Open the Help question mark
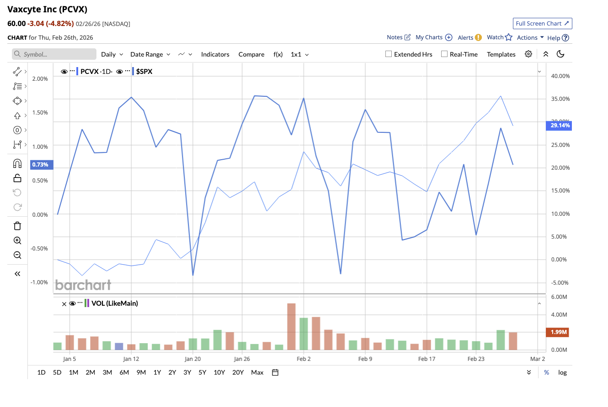 tap(558, 38)
